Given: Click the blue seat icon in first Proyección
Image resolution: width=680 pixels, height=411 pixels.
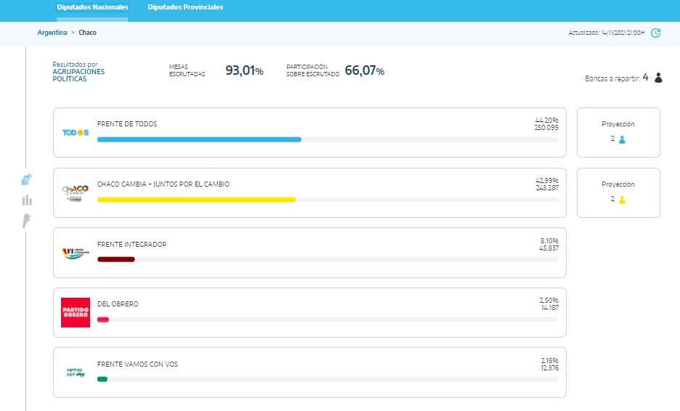Looking at the screenshot, I should click(622, 139).
